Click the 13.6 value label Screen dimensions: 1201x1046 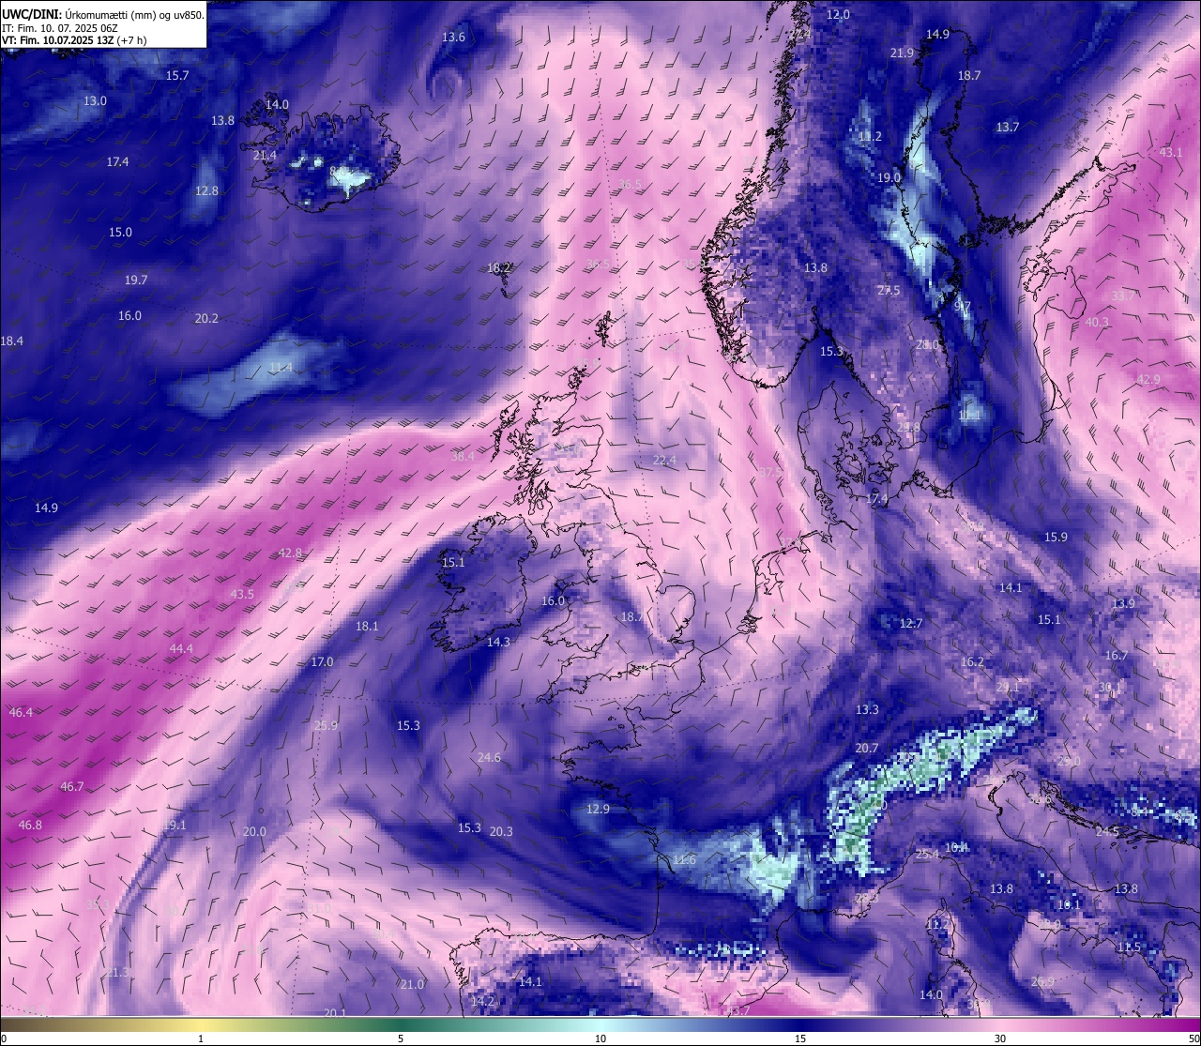tap(453, 37)
